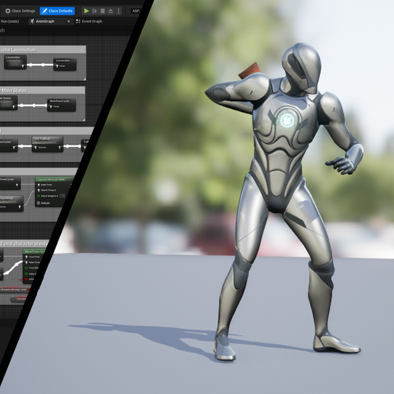Edit Blend Weights 0 value field
Screen dimensions: 394x394
pos(63,196)
